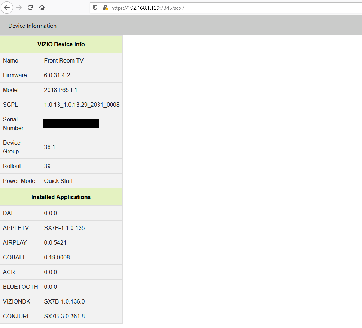Go back using the browser back arrow
The image size is (362, 328).
coord(7,8)
